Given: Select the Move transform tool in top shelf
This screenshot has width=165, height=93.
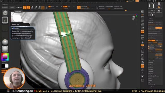Looking at the screenshot, I should (32, 7).
